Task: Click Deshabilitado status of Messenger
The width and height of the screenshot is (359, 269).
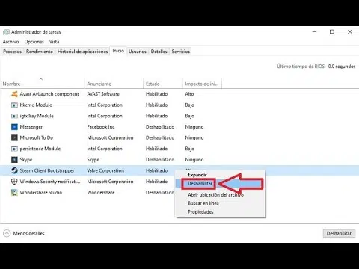Action: tap(160, 127)
